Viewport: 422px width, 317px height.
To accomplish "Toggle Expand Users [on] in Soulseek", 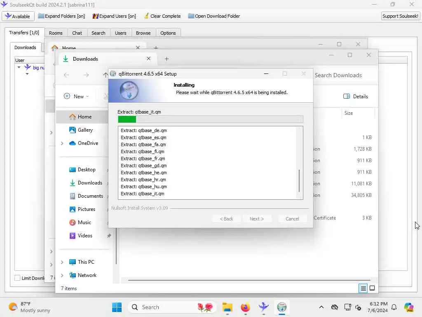I will point(114,16).
